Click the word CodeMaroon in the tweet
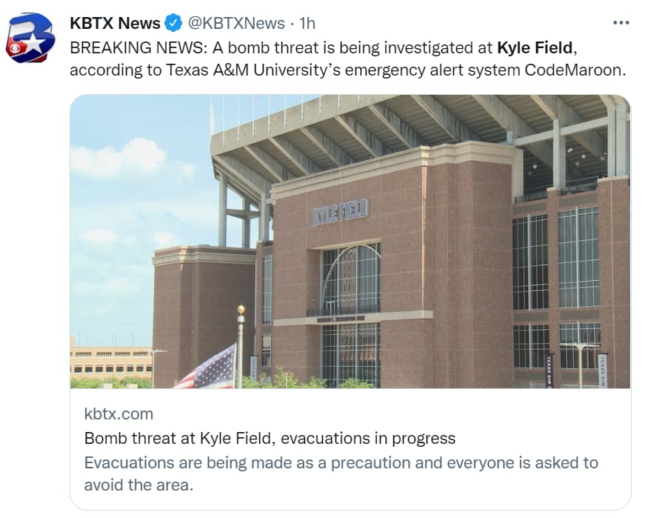Image resolution: width=645 pixels, height=518 pixels. click(572, 70)
